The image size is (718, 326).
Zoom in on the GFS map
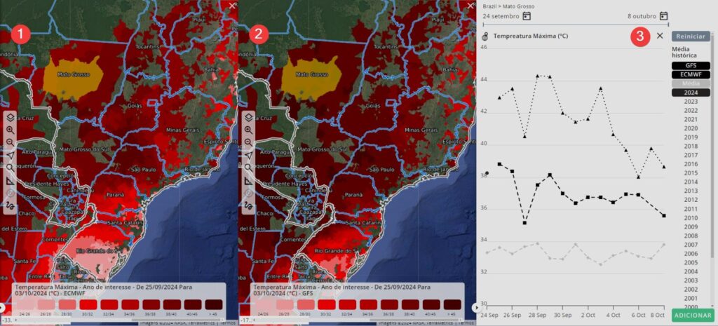(248, 130)
